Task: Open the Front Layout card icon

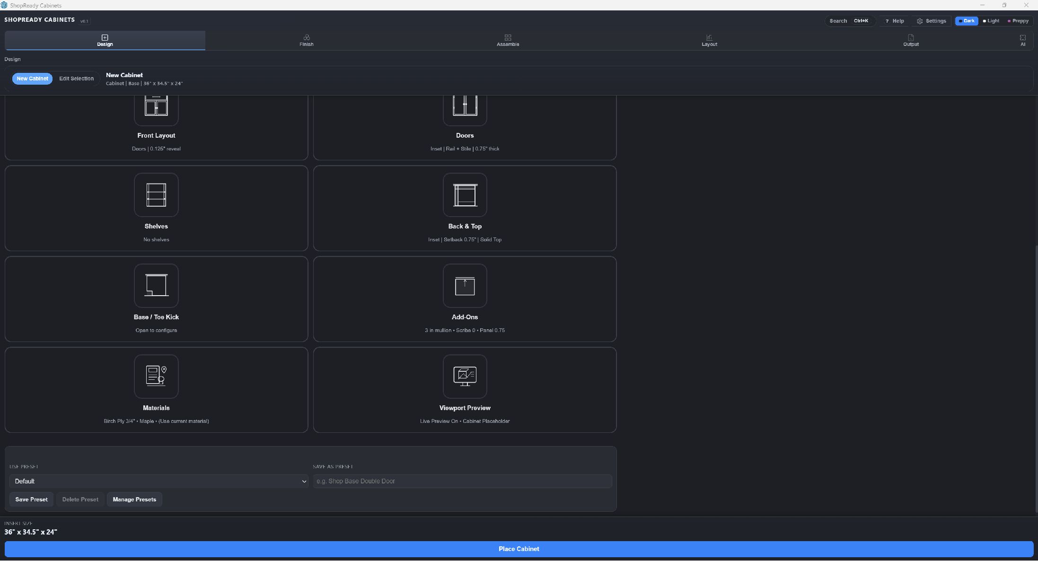Action: pyautogui.click(x=156, y=110)
